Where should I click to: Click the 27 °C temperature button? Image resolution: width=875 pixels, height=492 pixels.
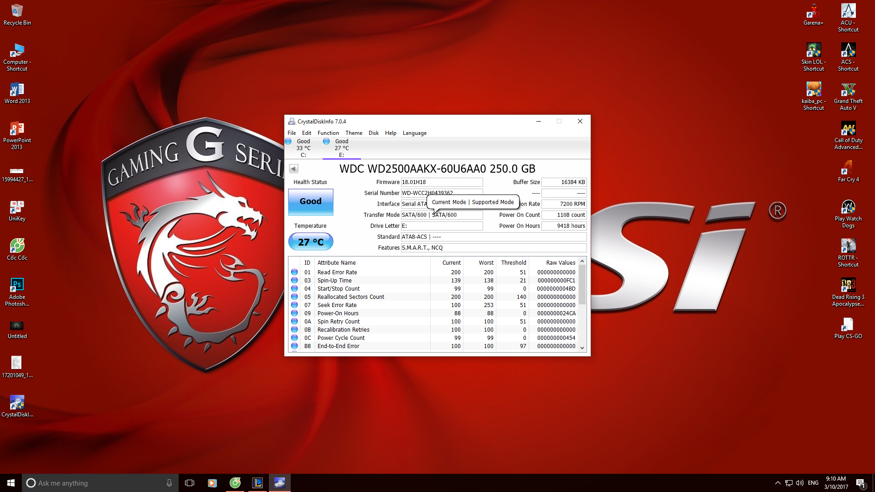pos(310,242)
